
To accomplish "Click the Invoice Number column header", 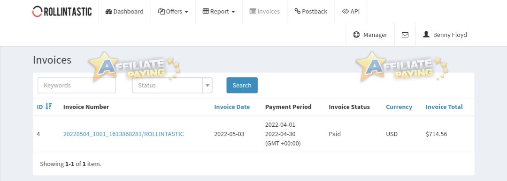I will pyautogui.click(x=86, y=107).
